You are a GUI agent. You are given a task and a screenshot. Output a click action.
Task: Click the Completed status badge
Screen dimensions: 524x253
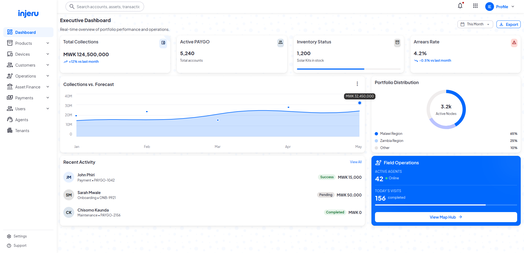coord(335,212)
